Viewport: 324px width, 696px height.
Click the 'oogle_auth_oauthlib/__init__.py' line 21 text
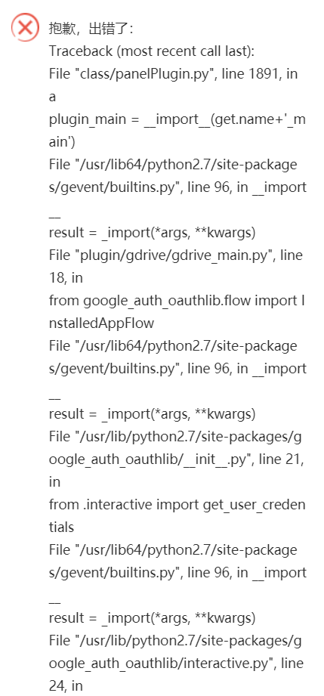(177, 459)
